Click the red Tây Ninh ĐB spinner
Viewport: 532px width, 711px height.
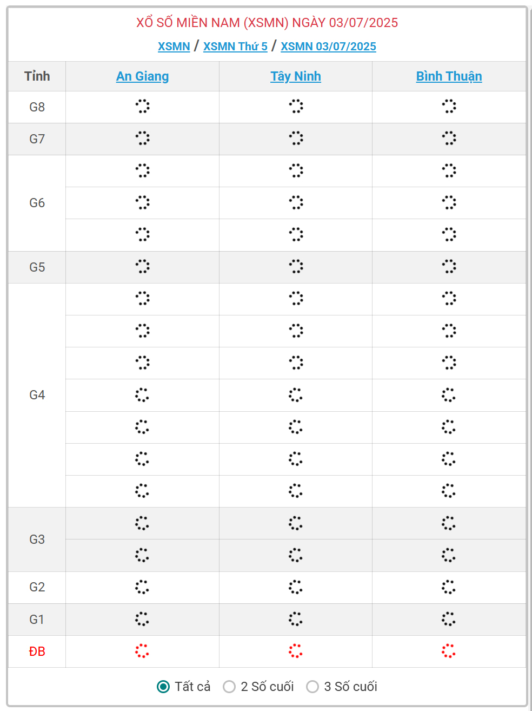pyautogui.click(x=296, y=651)
